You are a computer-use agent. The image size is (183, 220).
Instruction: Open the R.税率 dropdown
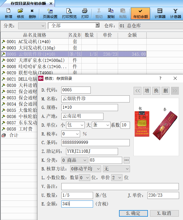[71, 134]
